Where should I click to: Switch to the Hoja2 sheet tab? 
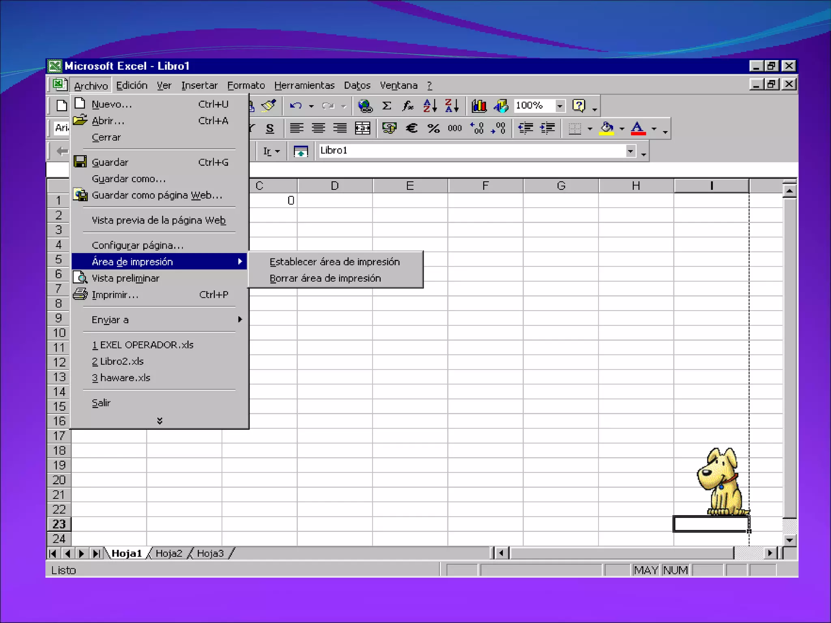169,553
